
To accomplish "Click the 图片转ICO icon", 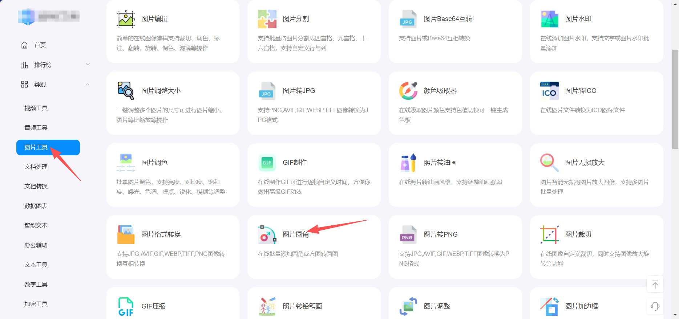I will 550,91.
